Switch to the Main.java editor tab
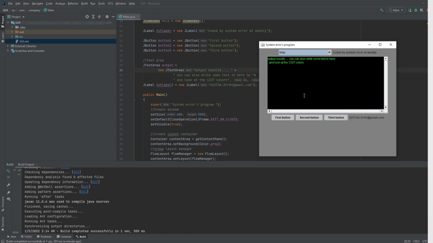 (x=128, y=17)
